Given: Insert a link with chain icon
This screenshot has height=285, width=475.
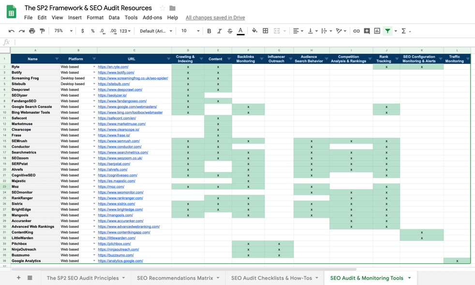Looking at the screenshot, I should point(356,31).
